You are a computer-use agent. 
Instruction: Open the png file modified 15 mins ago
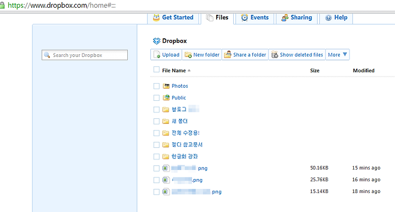pos(189,168)
